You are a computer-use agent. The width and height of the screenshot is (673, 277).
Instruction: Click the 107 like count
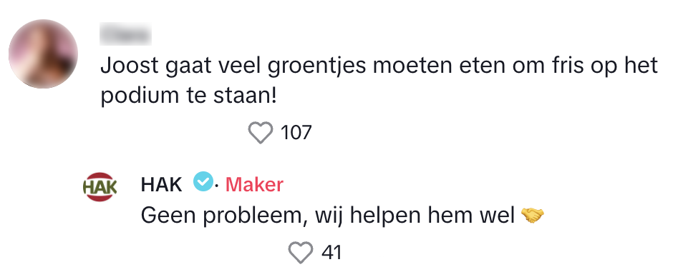pos(296,133)
